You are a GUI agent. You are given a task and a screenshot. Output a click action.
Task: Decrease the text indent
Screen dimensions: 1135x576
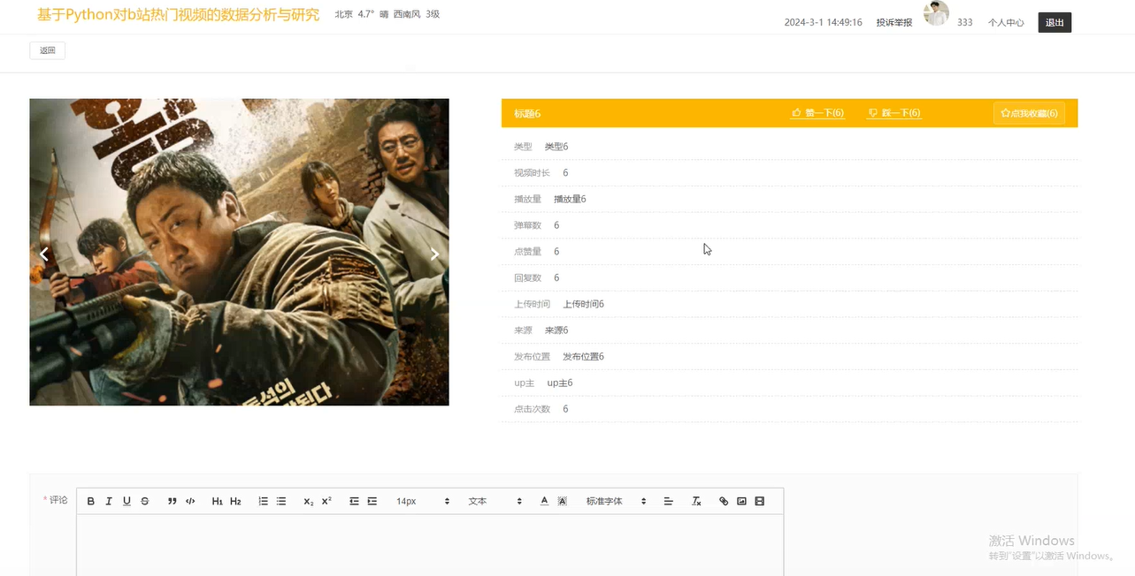point(354,501)
